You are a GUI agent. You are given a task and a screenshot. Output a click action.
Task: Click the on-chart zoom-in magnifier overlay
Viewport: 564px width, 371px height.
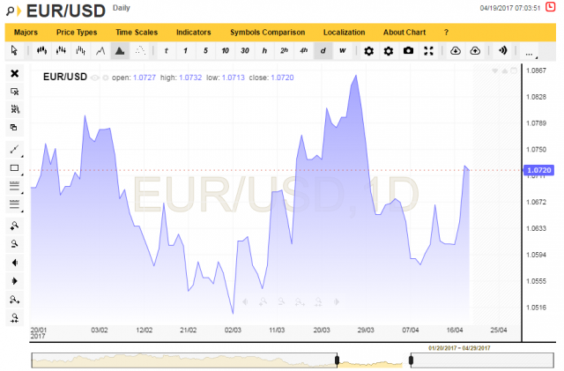pos(263,302)
